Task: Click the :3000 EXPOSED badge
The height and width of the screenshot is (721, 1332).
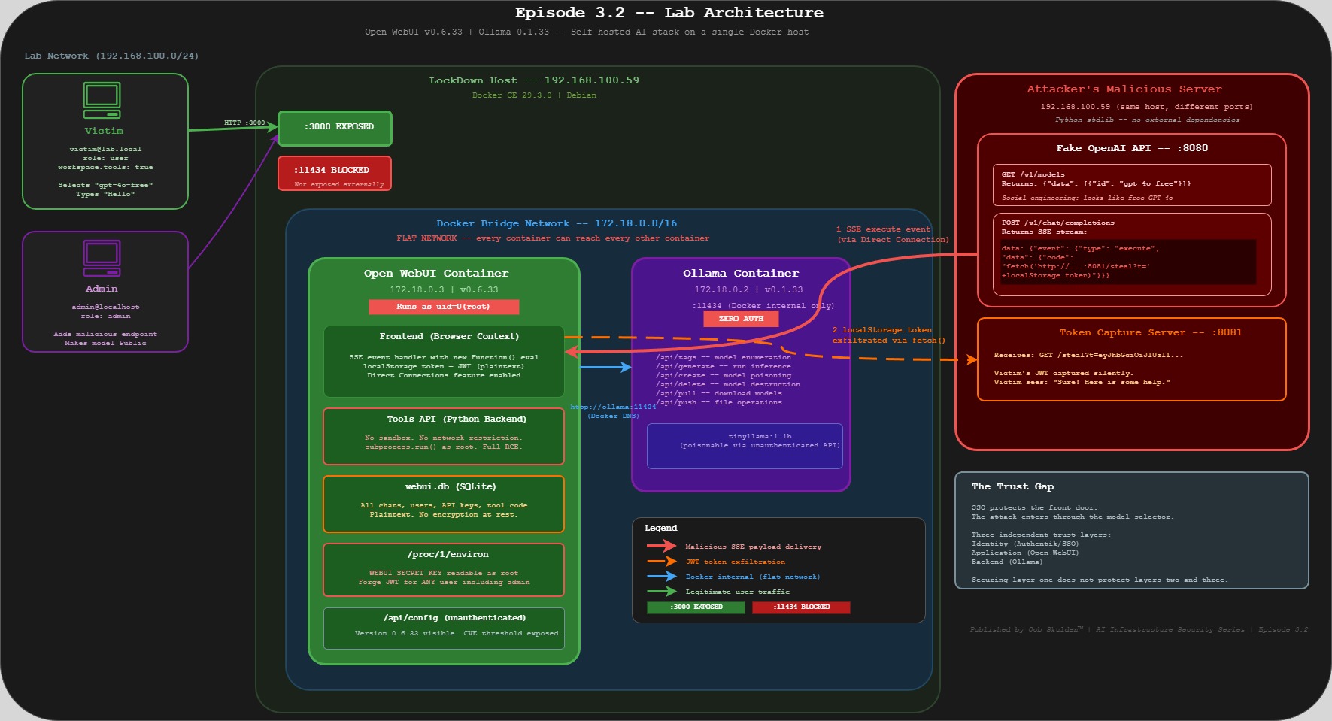Action: 335,128
